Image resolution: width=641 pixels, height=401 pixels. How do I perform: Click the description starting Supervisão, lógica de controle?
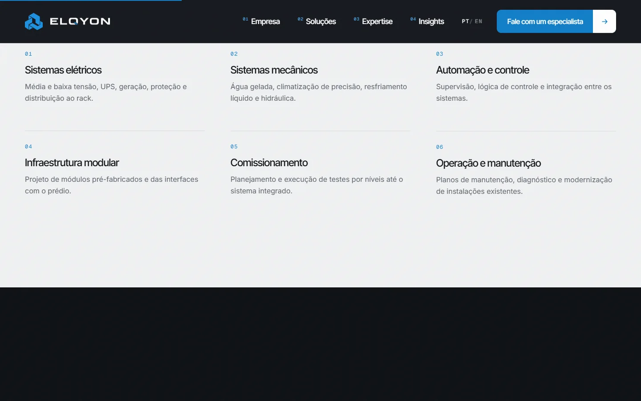tap(524, 92)
